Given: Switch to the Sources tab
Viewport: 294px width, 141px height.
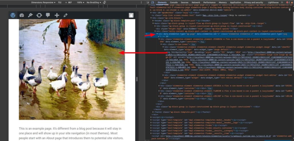Looking at the screenshot, I should (185, 2).
